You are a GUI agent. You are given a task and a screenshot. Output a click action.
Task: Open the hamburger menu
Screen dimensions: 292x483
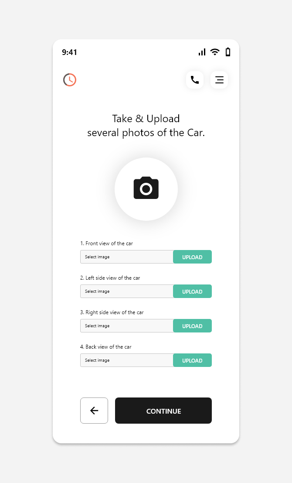click(219, 80)
